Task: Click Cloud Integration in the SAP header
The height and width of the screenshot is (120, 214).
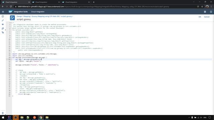Action: pos(38,12)
